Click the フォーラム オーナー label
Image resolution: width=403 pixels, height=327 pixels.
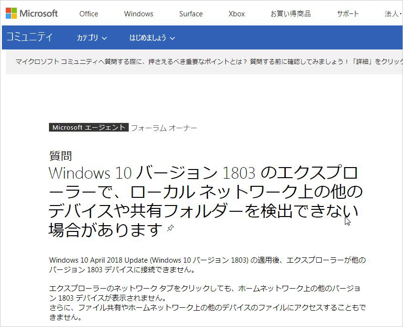(164, 128)
